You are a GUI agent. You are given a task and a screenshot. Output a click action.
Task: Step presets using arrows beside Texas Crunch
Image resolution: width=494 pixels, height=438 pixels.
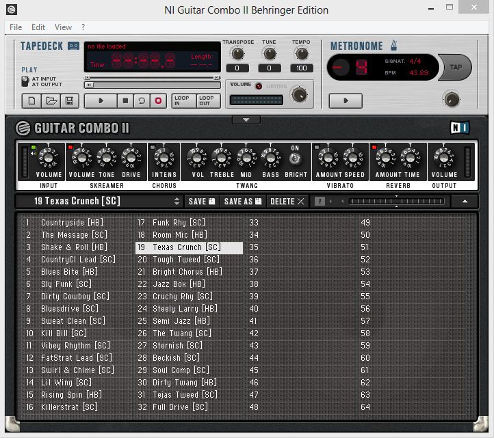[177, 202]
